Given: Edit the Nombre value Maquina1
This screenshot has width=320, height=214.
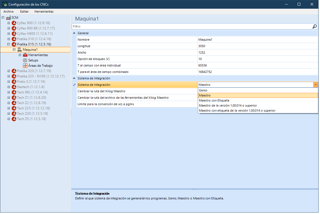Looking at the screenshot, I should [x=258, y=40].
